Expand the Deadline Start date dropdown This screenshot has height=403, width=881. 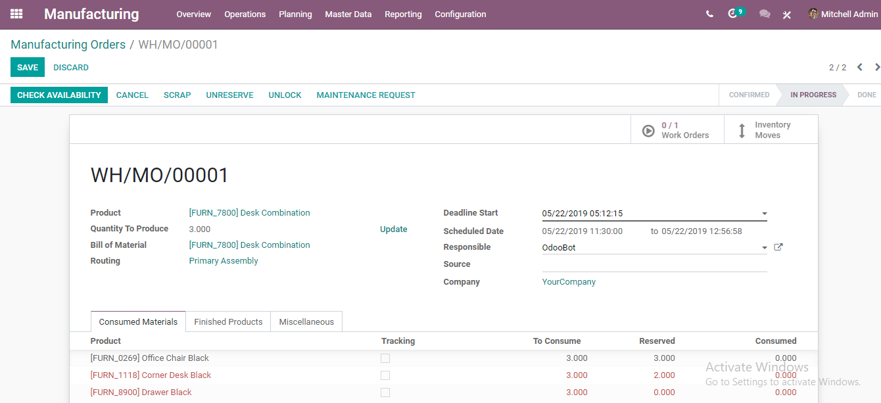coord(764,214)
